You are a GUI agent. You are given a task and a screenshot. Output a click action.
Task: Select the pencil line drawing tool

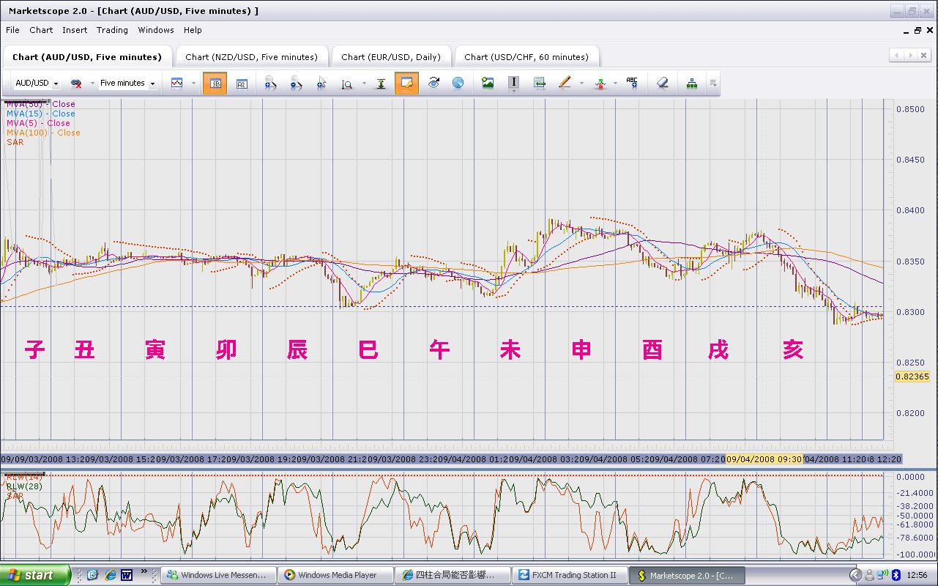pos(564,84)
